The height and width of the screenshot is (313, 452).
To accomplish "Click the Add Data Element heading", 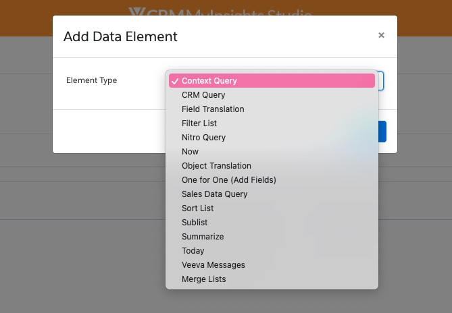I will [120, 36].
